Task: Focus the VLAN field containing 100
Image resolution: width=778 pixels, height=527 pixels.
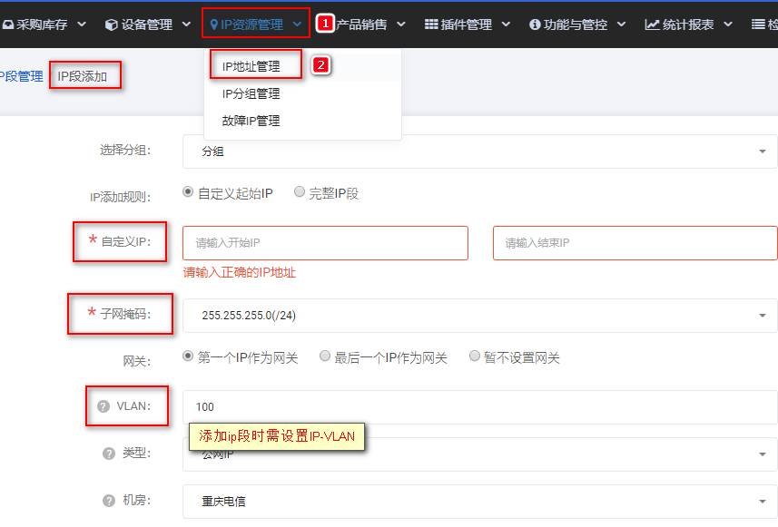Action: 480,407
